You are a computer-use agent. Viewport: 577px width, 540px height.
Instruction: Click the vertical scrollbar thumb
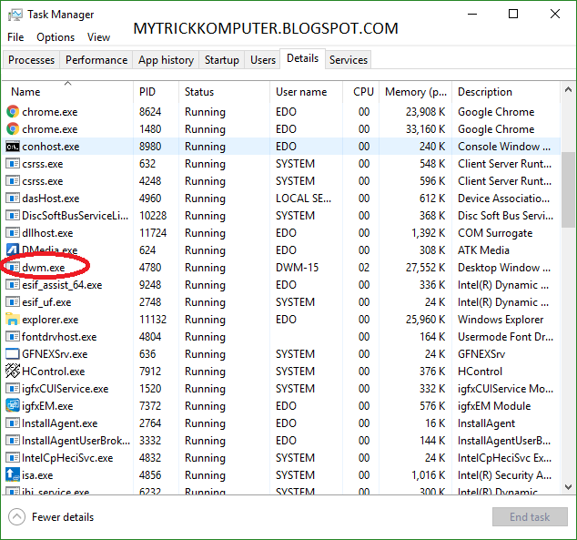pyautogui.click(x=568, y=189)
